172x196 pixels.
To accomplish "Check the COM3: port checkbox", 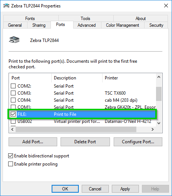I will pos(13,93).
